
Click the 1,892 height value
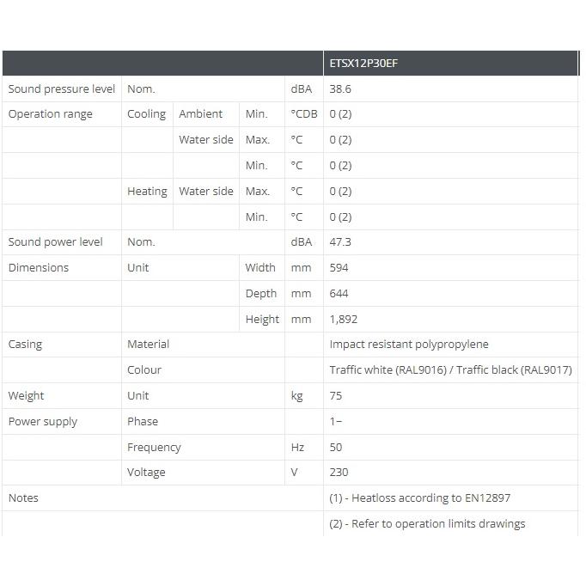tap(343, 319)
